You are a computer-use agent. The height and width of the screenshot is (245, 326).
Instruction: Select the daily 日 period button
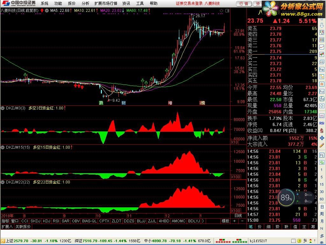coord(322,207)
